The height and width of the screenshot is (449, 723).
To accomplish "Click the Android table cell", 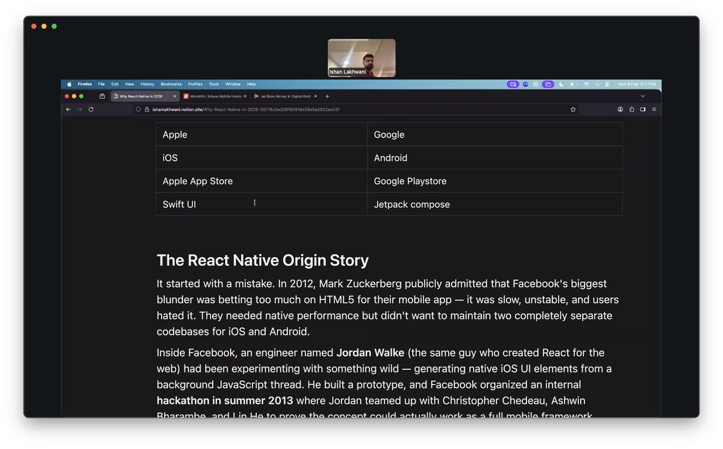I will [x=495, y=158].
